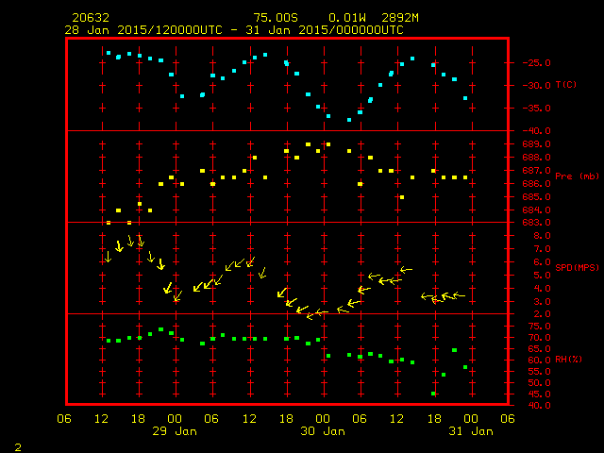The height and width of the screenshot is (453, 604).
Task: Click the elevation text 2892M
Action: 400,18
